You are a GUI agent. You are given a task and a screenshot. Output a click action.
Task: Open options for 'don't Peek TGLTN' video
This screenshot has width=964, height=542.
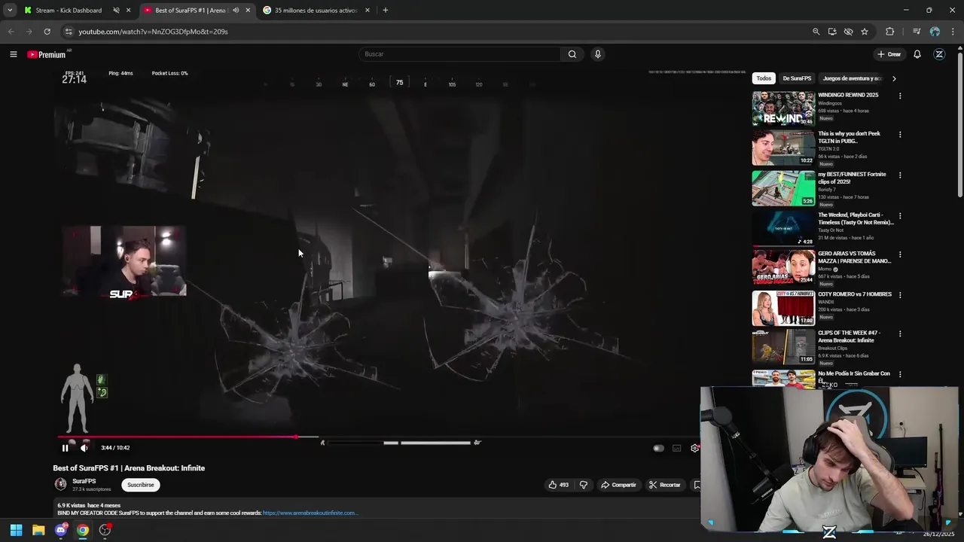tap(900, 135)
